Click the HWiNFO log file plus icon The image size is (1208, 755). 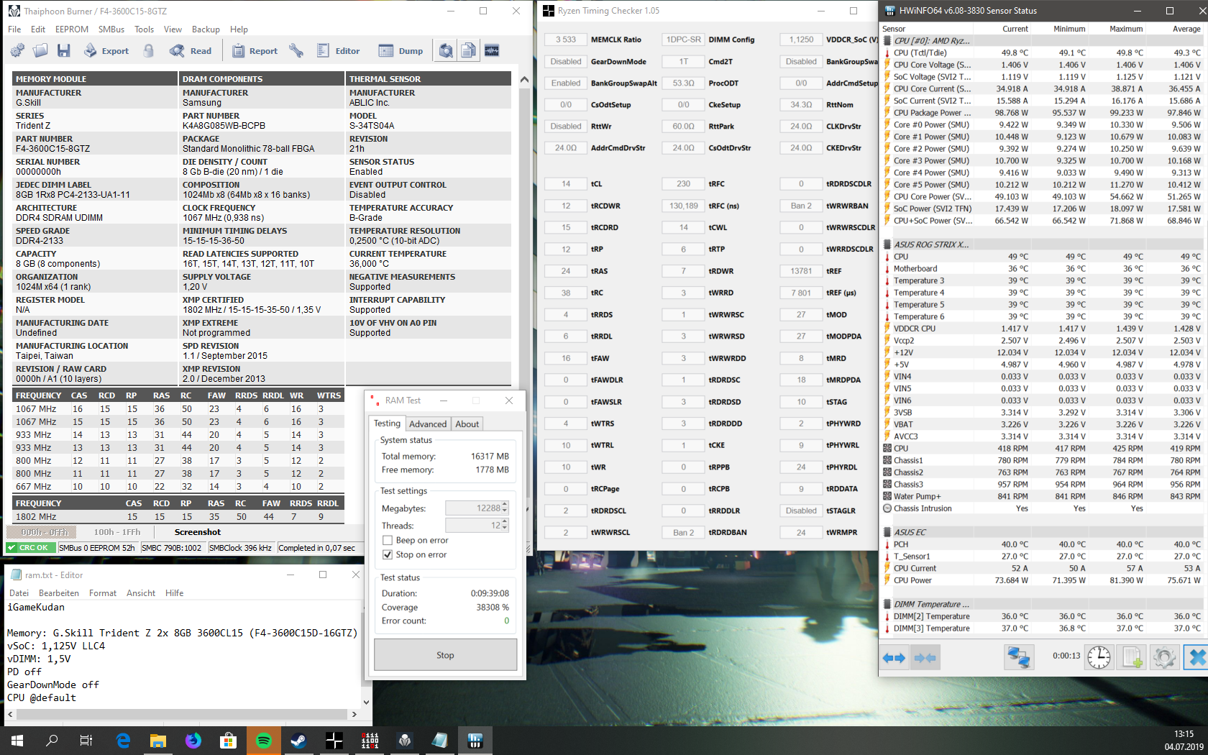click(x=1132, y=658)
